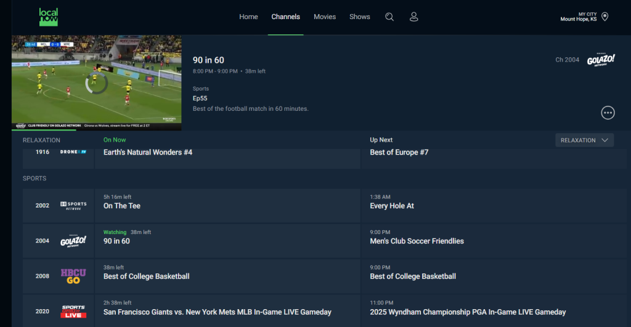
Task: Click channel number 1916
Action: pos(43,152)
